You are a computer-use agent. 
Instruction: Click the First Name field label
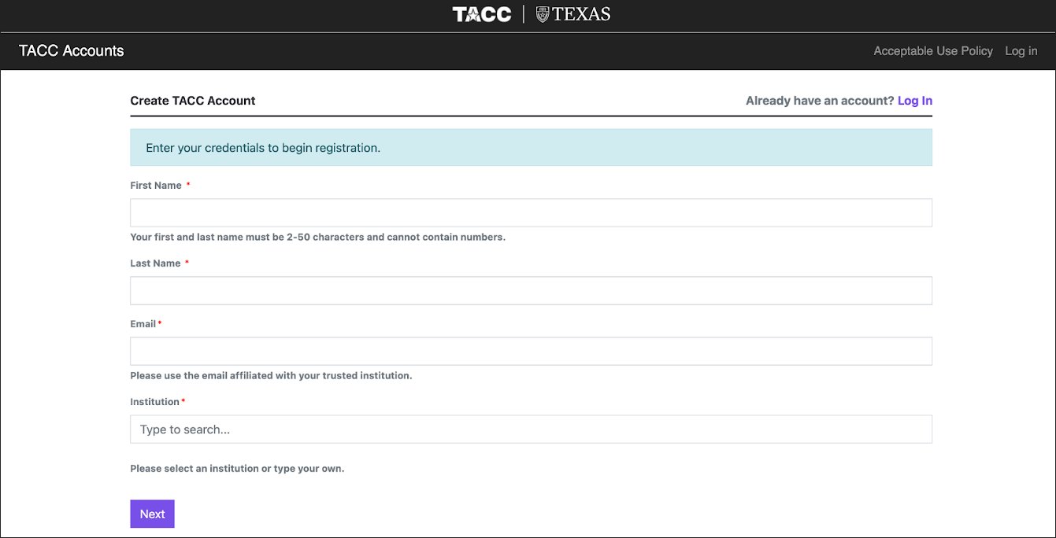[156, 186]
